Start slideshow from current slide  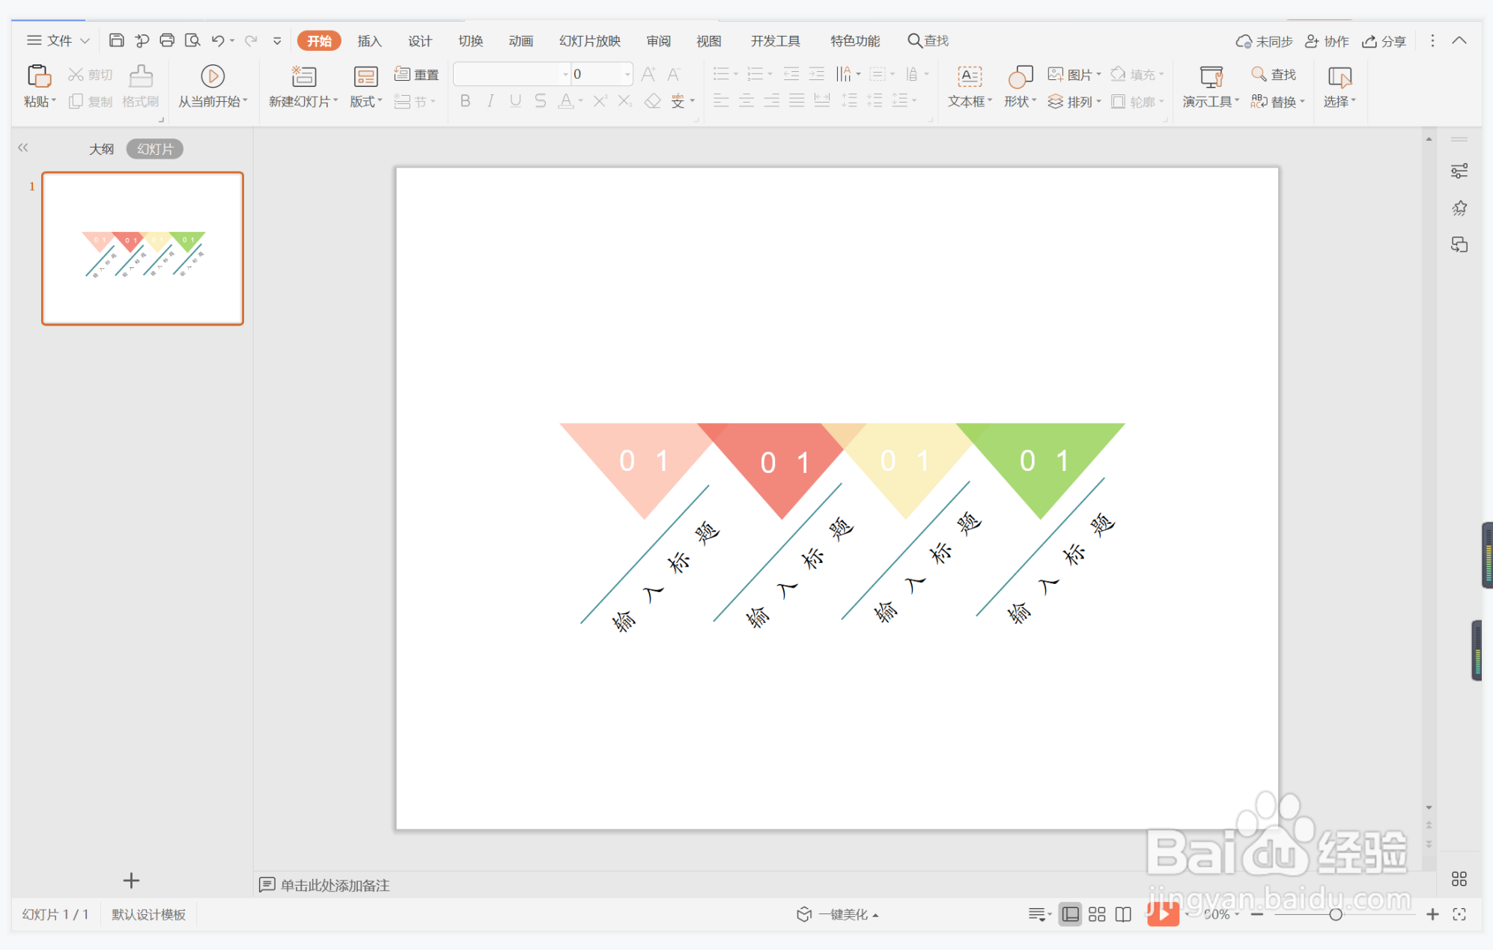tap(213, 76)
